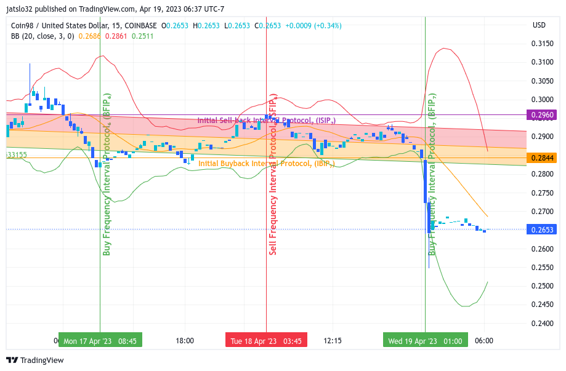This screenshot has width=566, height=371.
Task: Click the 0.3000 price axis label
Action: [x=543, y=100]
